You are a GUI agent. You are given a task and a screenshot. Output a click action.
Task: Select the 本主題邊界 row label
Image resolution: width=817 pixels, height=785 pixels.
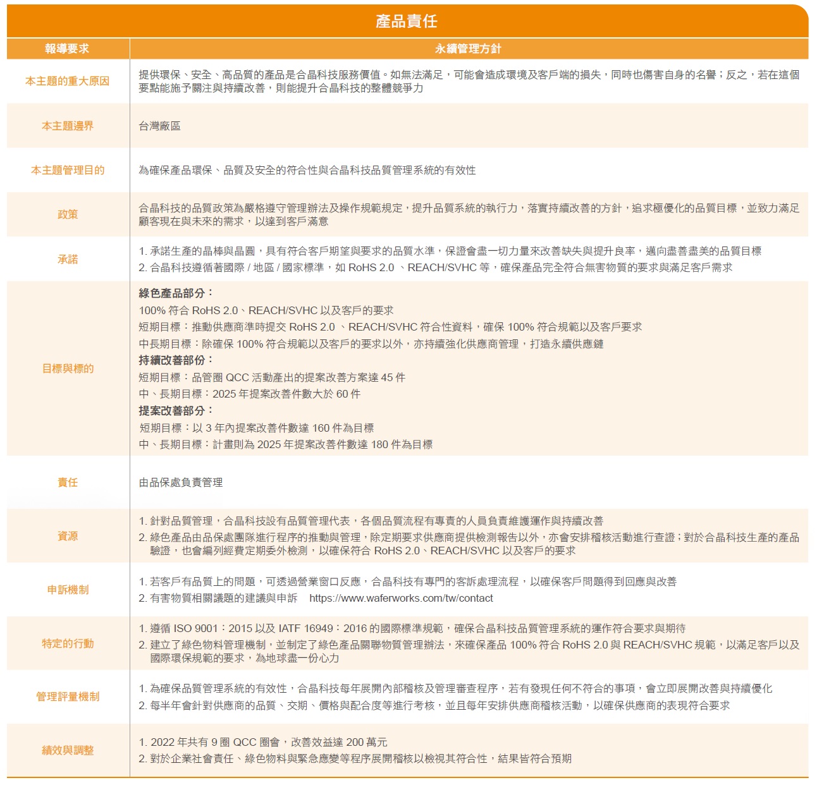68,126
